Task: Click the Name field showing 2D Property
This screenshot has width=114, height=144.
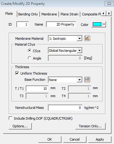Action: [x=61, y=24]
